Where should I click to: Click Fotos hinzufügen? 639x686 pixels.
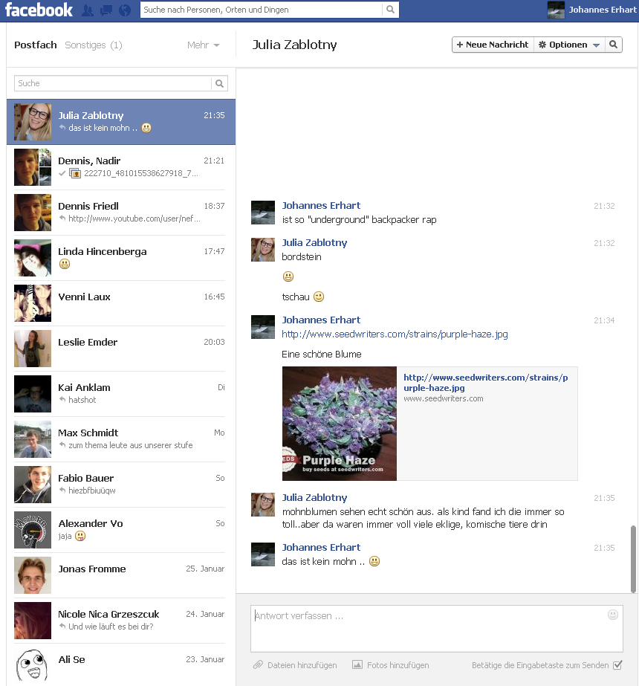pos(391,665)
